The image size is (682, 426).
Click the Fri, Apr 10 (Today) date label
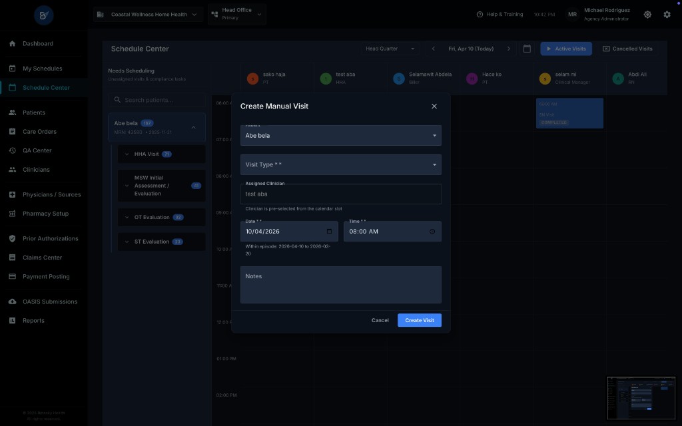pos(471,49)
